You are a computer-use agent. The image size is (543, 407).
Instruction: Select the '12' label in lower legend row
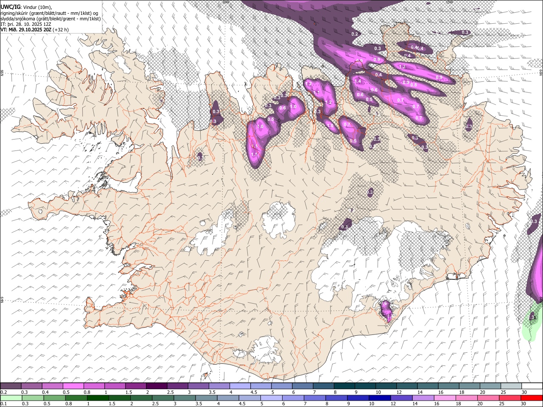click(x=393, y=404)
